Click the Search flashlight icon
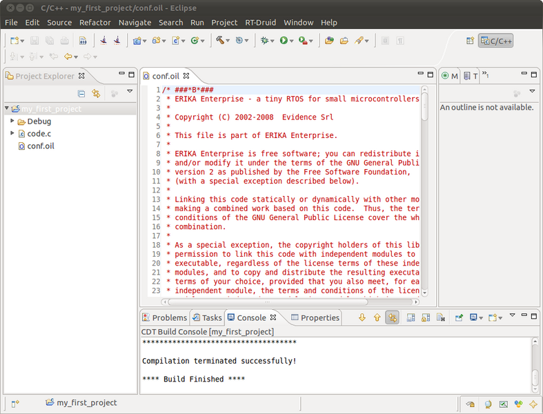Screen dimensions: 543x414 click(359, 41)
